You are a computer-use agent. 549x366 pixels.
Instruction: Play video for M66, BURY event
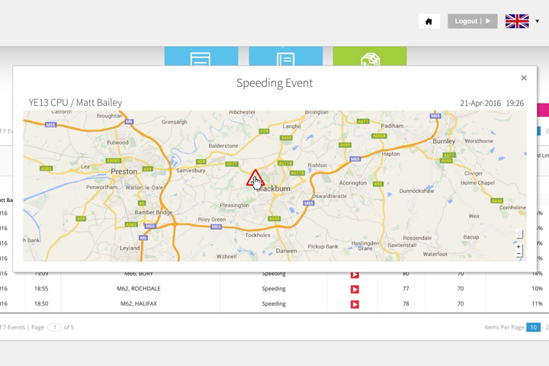[x=355, y=274]
